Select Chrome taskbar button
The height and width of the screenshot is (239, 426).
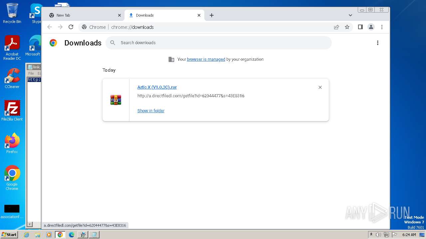click(x=60, y=235)
